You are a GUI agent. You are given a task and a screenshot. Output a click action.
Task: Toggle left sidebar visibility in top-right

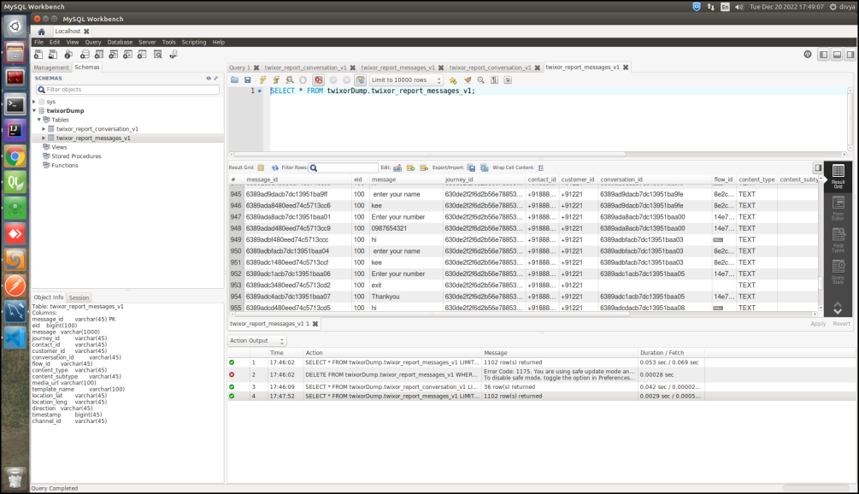click(823, 54)
